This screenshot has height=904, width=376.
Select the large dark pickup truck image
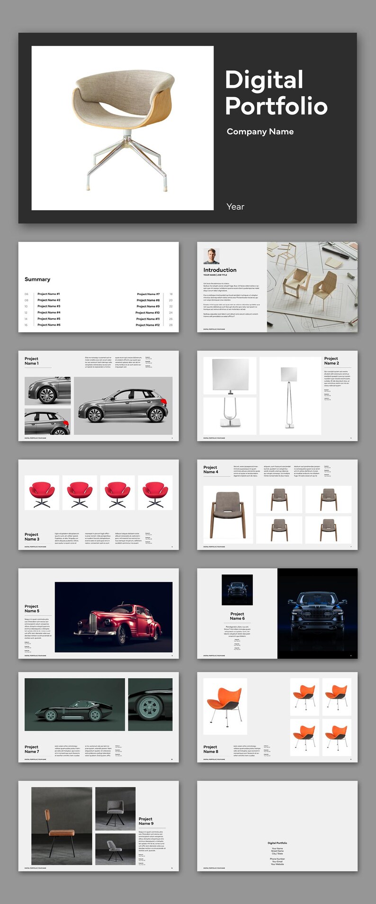[x=317, y=613]
